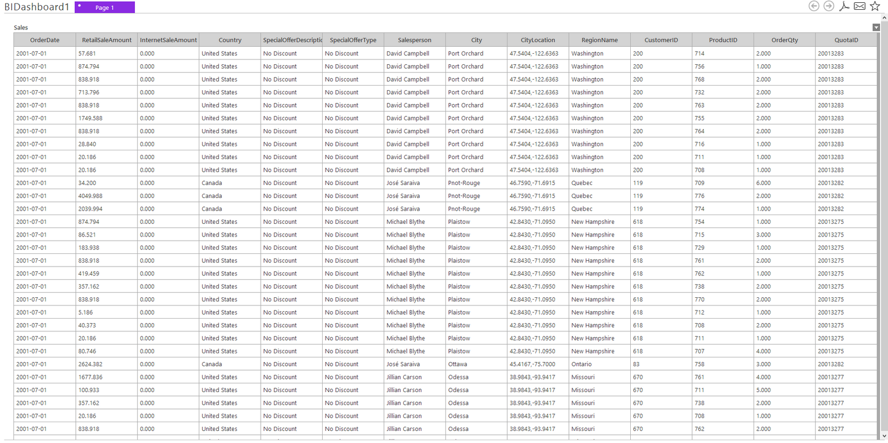
Task: Select the retail amount cell 5.186
Action: click(x=107, y=312)
